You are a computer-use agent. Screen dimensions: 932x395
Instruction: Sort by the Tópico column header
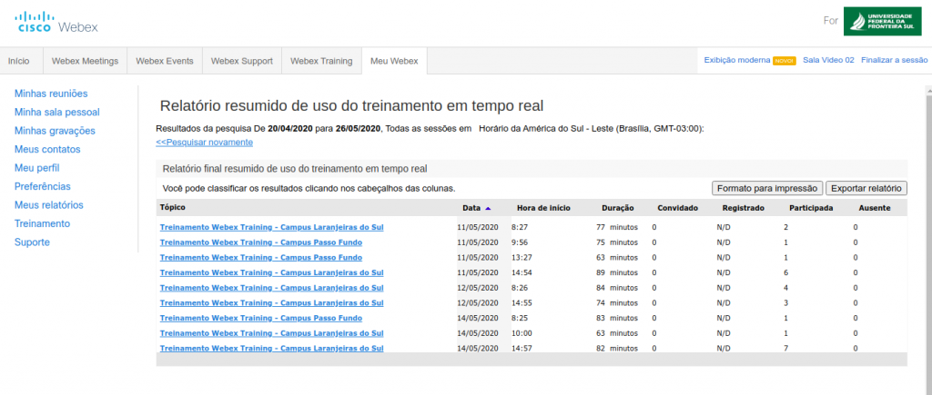point(173,208)
